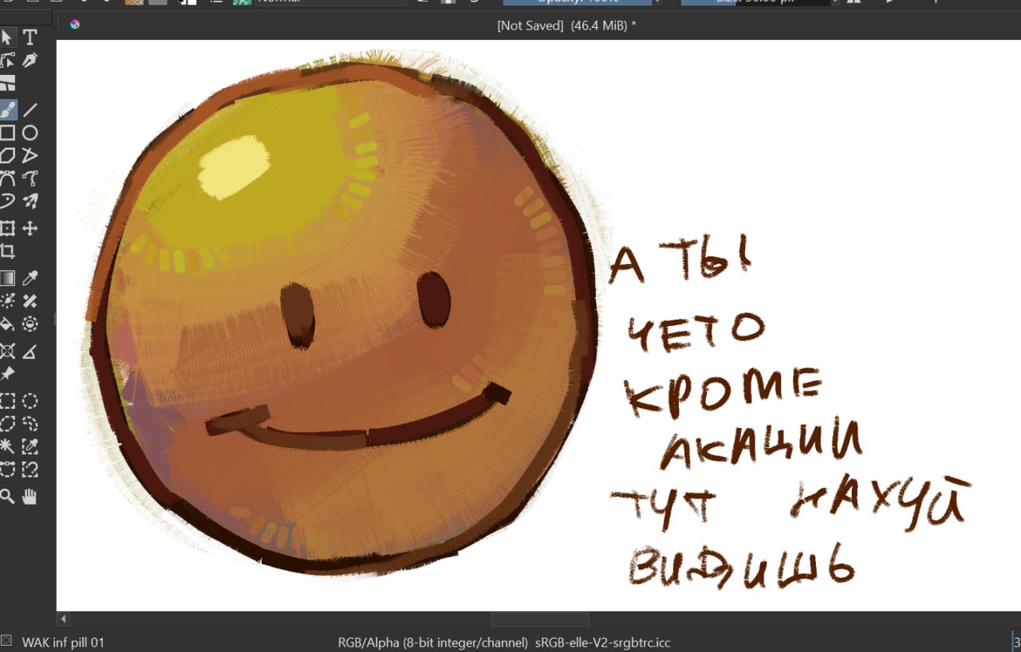Pick the Freehand Selection lasso tool
This screenshot has height=652, width=1021.
click(30, 423)
